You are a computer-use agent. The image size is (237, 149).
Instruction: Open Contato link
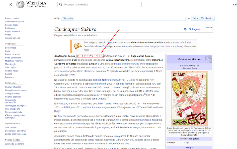tap(9, 74)
